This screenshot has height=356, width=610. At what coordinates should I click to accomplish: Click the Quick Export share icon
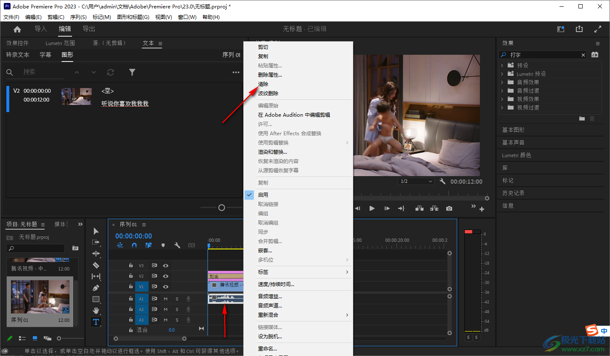click(x=579, y=29)
